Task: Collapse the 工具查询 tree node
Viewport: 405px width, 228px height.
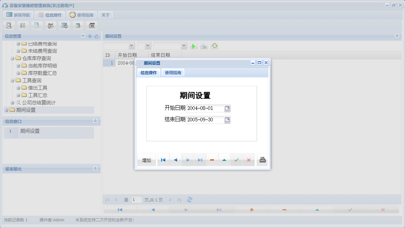Action: 12,80
